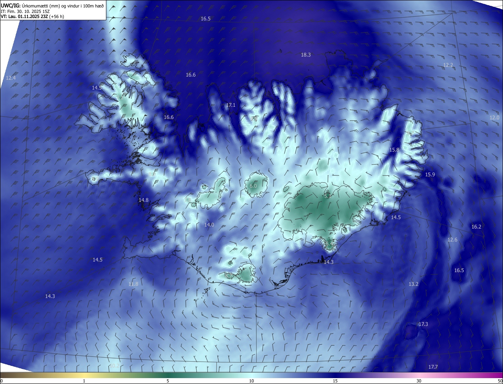Click the 15.9 value label

430,175
